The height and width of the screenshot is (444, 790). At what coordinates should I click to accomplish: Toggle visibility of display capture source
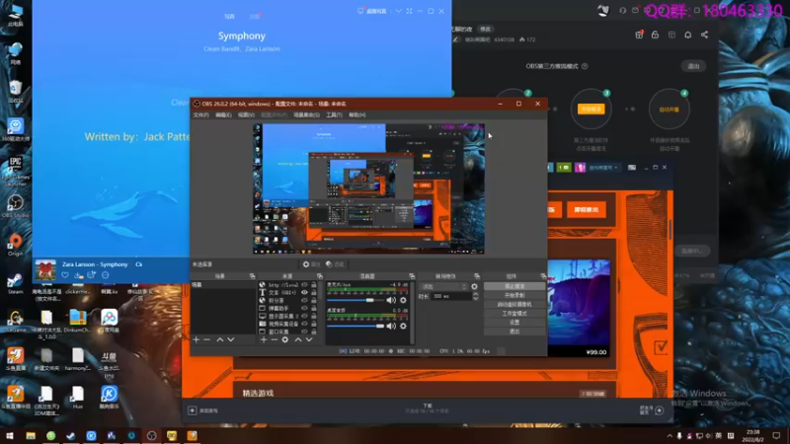click(x=304, y=316)
